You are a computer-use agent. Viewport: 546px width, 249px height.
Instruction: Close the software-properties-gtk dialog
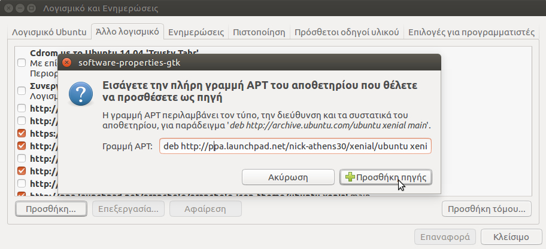67,62
